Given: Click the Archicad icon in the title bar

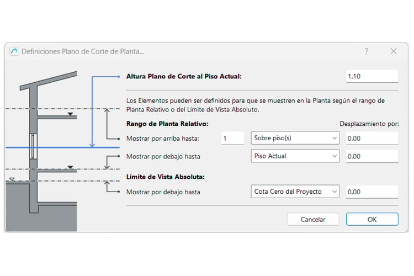Looking at the screenshot, I should point(14,51).
